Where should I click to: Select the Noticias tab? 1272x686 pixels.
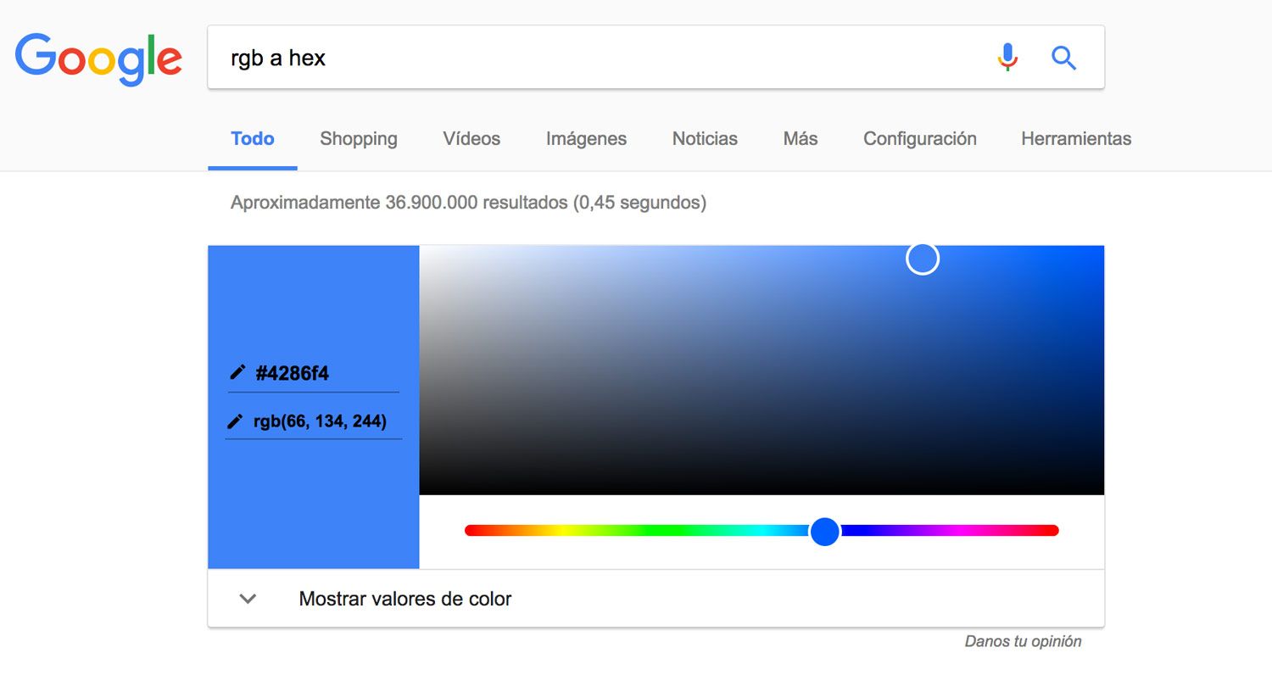click(x=705, y=138)
